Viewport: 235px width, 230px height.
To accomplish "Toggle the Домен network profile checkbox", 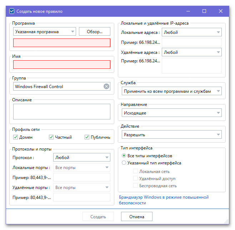I will (15, 137).
